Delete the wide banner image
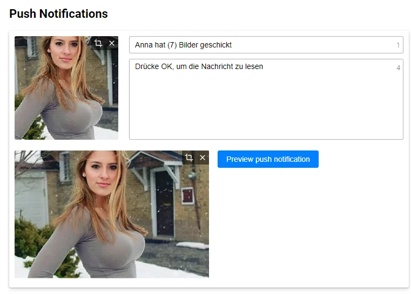Viewport: 411px width, 294px height. [x=203, y=158]
